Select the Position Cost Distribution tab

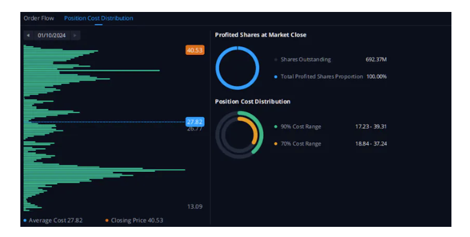coord(99,19)
